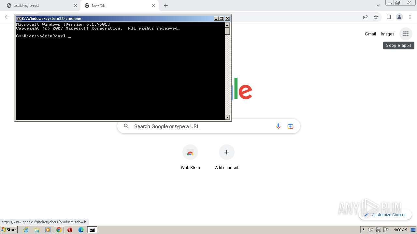Close the ascii.live/forrest tab
The image size is (417, 234).
point(76,6)
